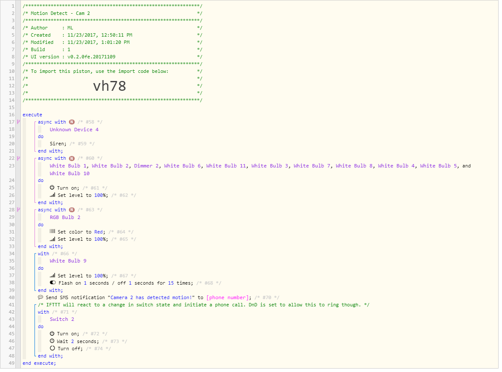The width and height of the screenshot is (502, 372).
Task: Click level bars icon on Set level #65
Action: pyautogui.click(x=52, y=239)
